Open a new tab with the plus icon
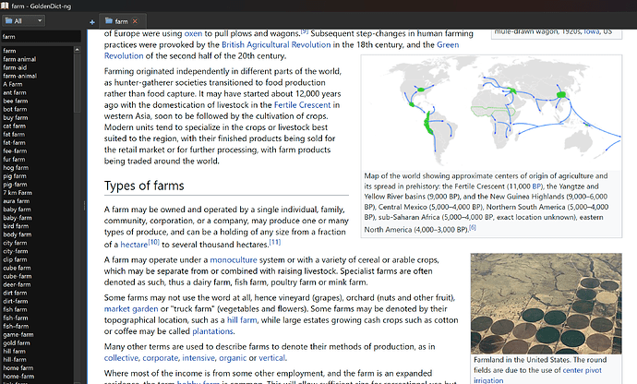637x384 pixels. [91, 21]
